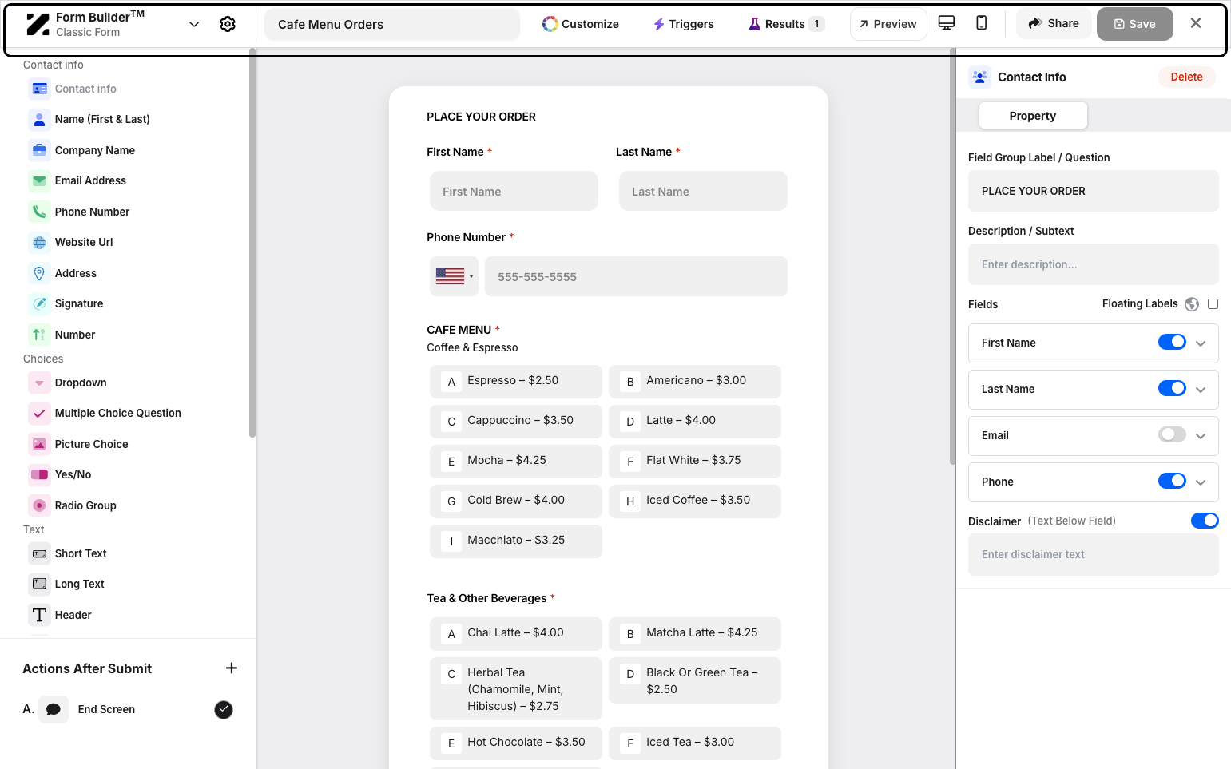Expand Email field options chevron

coord(1201,436)
